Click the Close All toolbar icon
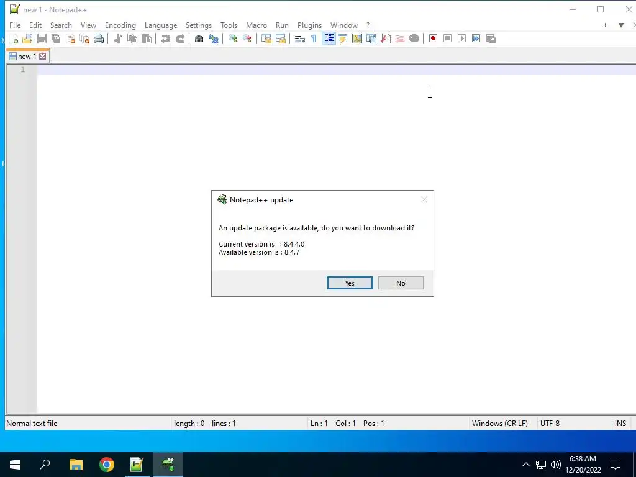 click(84, 39)
